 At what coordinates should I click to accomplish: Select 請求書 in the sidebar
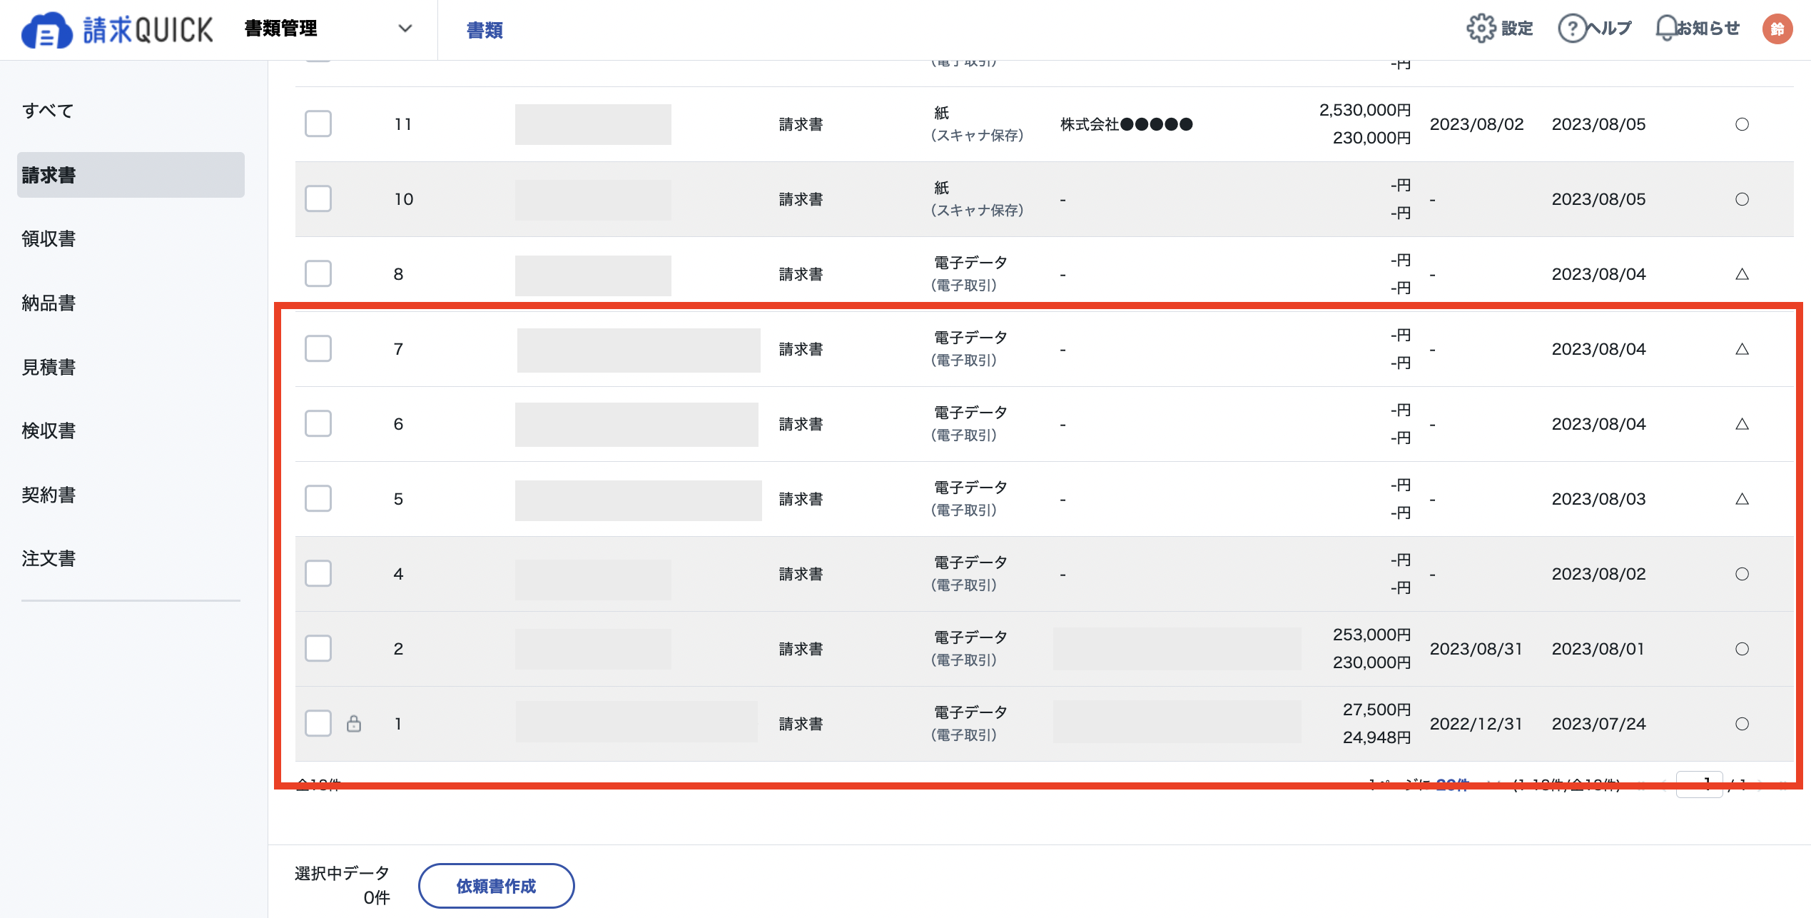pyautogui.click(x=131, y=175)
